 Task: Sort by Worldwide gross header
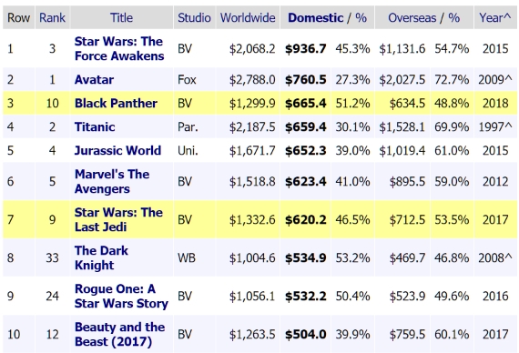tap(248, 18)
